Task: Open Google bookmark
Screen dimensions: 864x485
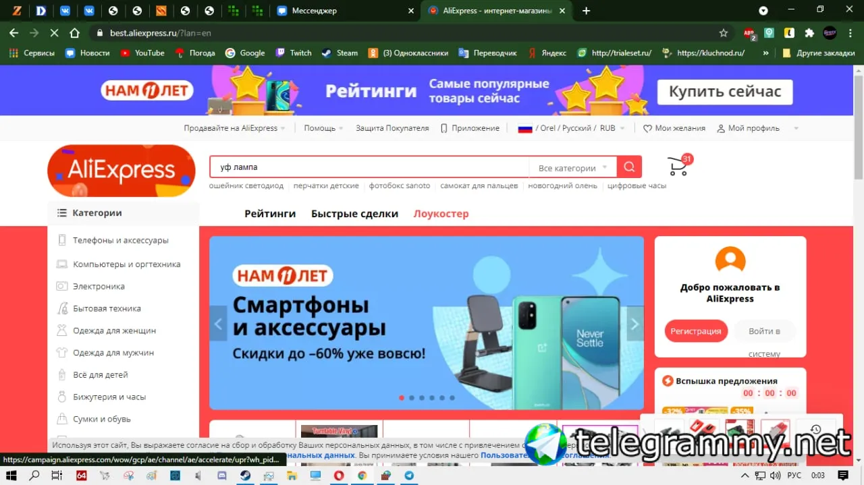Action: point(245,53)
